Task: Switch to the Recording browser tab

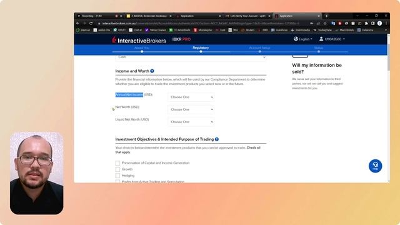Action: tap(99, 16)
